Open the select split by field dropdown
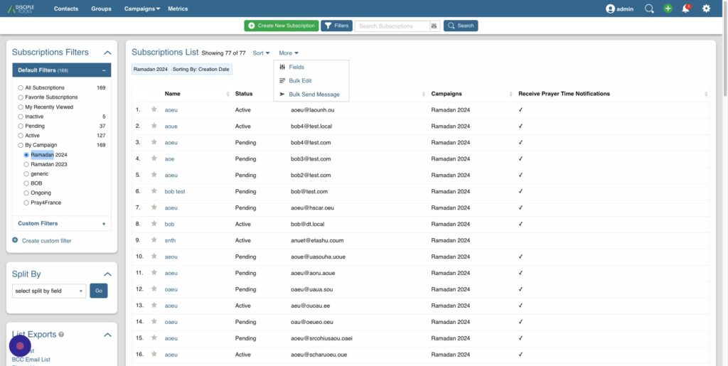Screen dimensions: 728x366 click(49, 291)
